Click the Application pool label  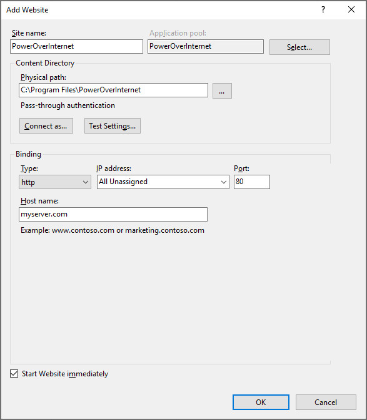[x=178, y=33]
